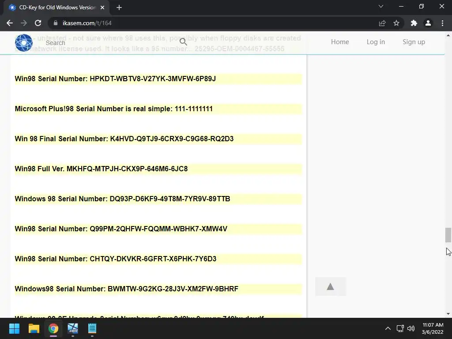The image size is (452, 339).
Task: Open the Chrome profile icon
Action: coord(428,23)
